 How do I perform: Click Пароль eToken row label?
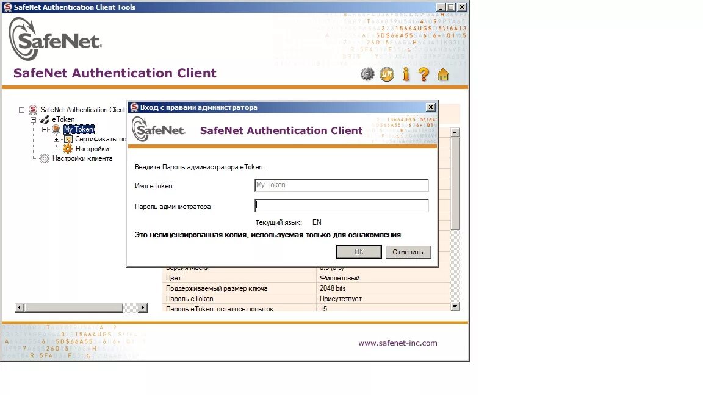click(189, 299)
